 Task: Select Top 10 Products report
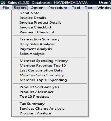coord(50,97)
